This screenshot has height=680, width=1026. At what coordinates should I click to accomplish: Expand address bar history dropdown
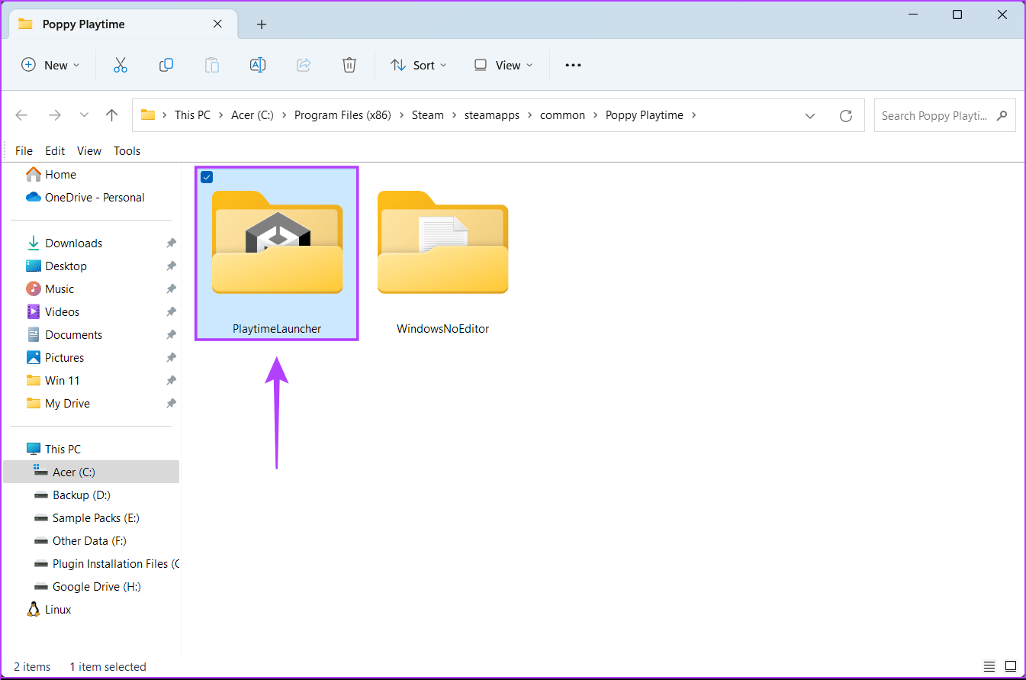tap(810, 116)
